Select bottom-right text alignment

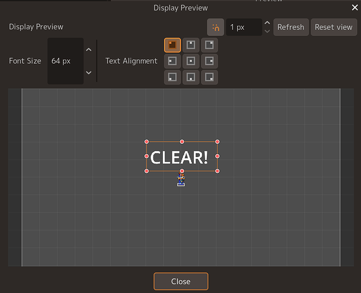[x=209, y=77]
